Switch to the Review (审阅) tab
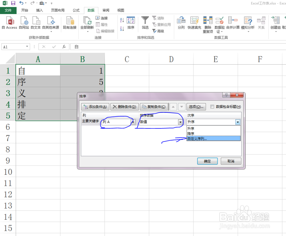 click(106, 10)
